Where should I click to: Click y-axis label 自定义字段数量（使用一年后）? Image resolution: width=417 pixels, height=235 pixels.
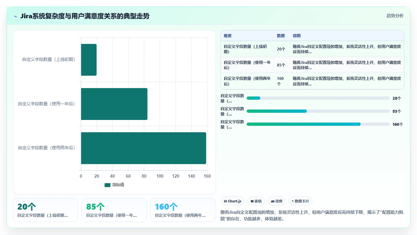47,104
